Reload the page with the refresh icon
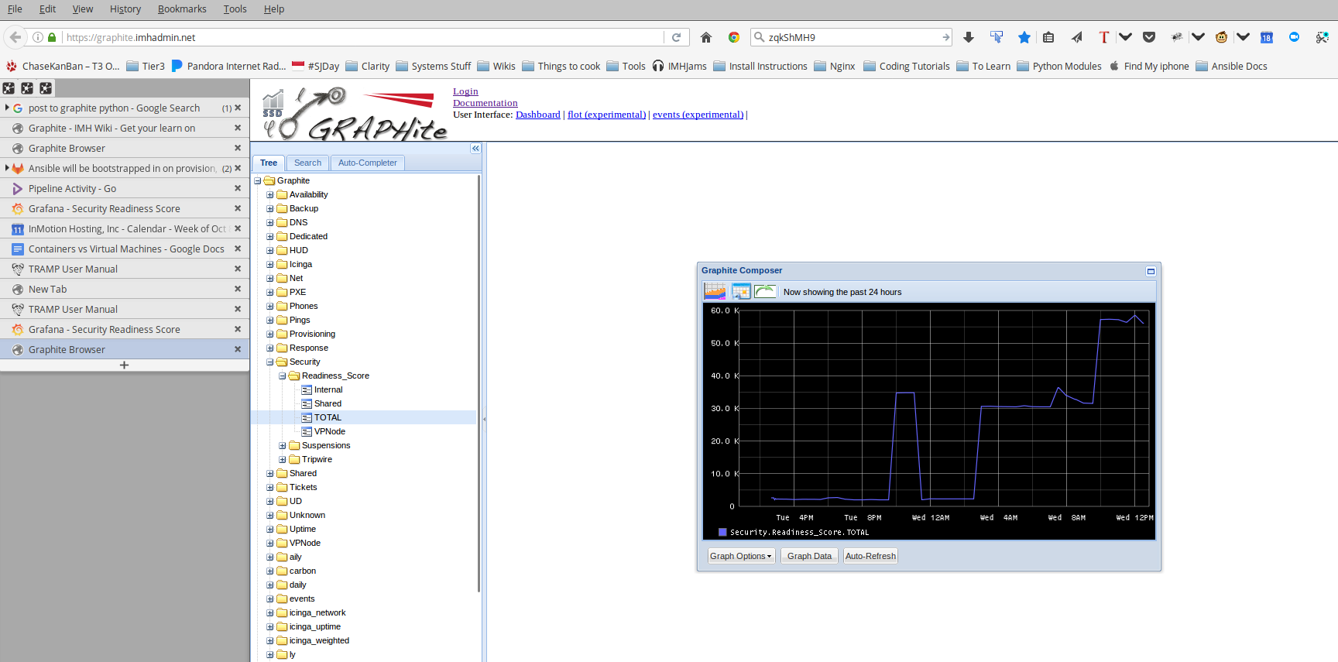Screen dimensions: 1338x662 pyautogui.click(x=676, y=37)
